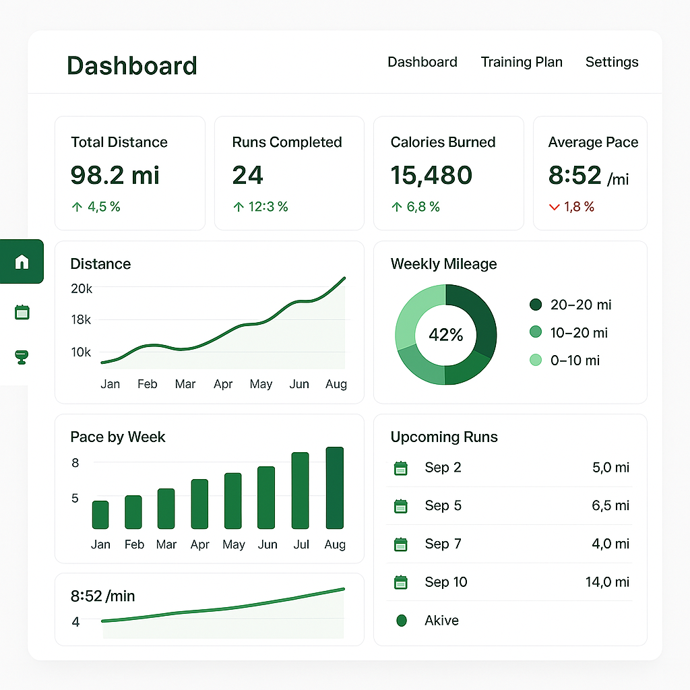690x690 pixels.
Task: Click the calendar icon beside Sep 10
Action: pos(401,582)
